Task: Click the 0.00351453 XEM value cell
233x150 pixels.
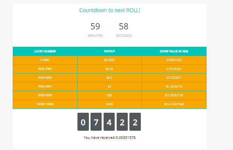Action: pyautogui.click(x=174, y=60)
